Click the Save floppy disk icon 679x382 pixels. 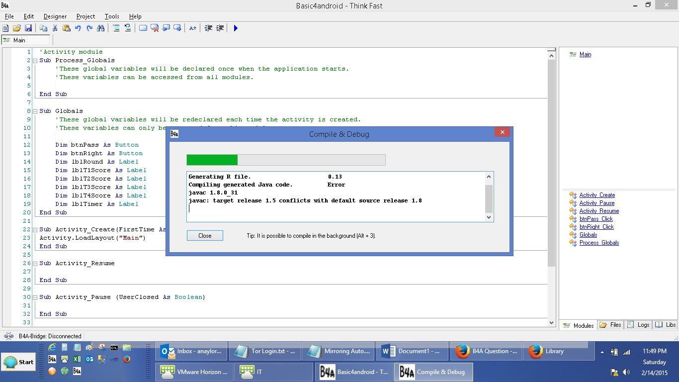[x=28, y=28]
